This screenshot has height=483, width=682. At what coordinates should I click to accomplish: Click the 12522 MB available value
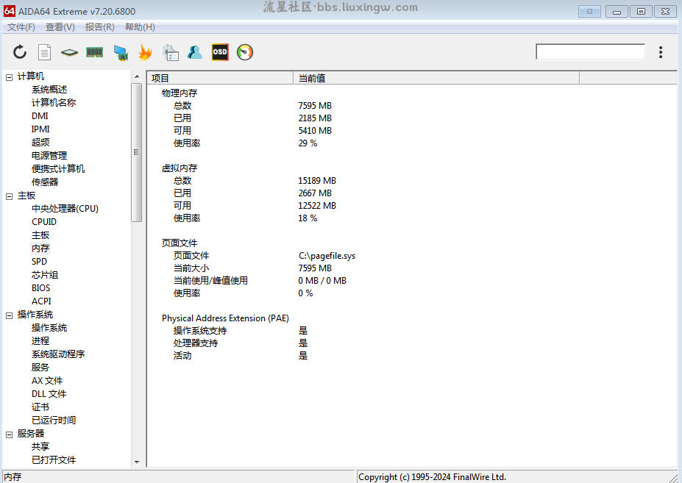pos(317,206)
